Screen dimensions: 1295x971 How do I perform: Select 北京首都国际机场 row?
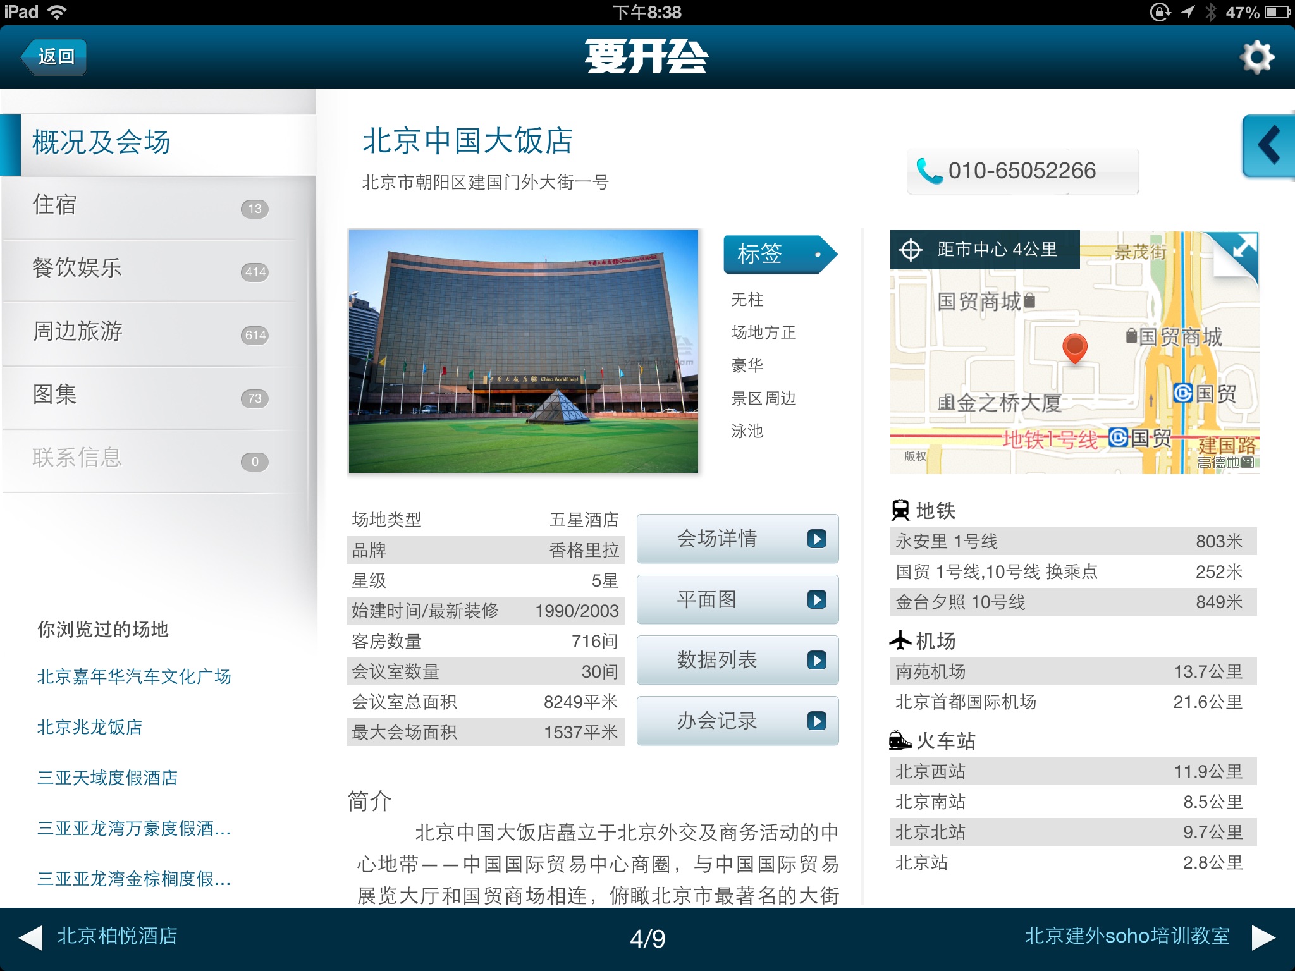point(1073,702)
